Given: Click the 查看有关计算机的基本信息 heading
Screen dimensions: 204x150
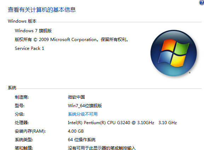Looking at the screenshot, I should pyautogui.click(x=42, y=10).
